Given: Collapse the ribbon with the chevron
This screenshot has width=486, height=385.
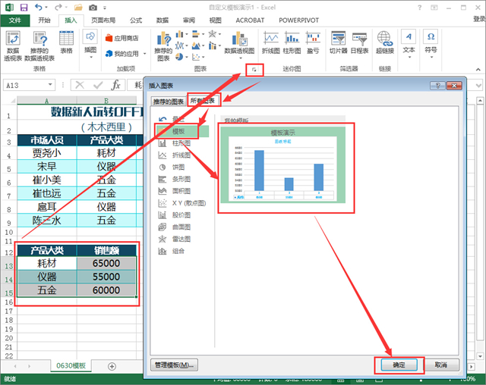Looking at the screenshot, I should [478, 70].
